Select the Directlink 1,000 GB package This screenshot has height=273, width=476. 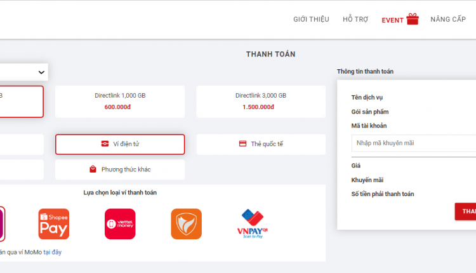pos(120,102)
